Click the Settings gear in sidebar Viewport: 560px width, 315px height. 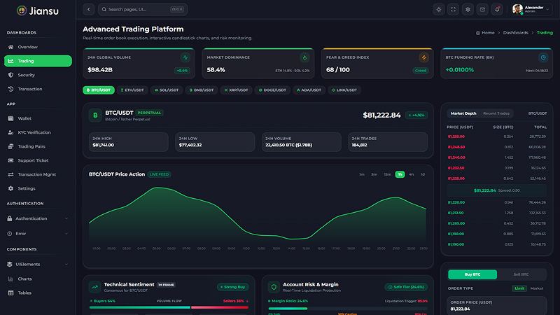coord(10,188)
